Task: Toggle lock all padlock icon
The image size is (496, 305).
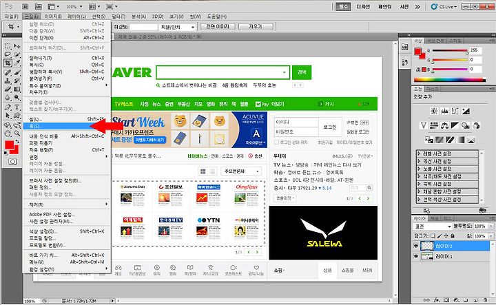Action: click(x=453, y=235)
